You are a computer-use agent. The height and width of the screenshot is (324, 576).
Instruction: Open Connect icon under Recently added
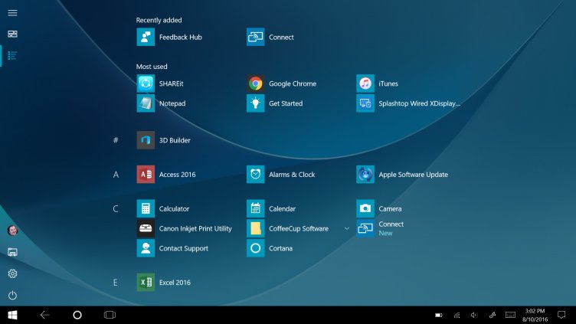pyautogui.click(x=255, y=37)
